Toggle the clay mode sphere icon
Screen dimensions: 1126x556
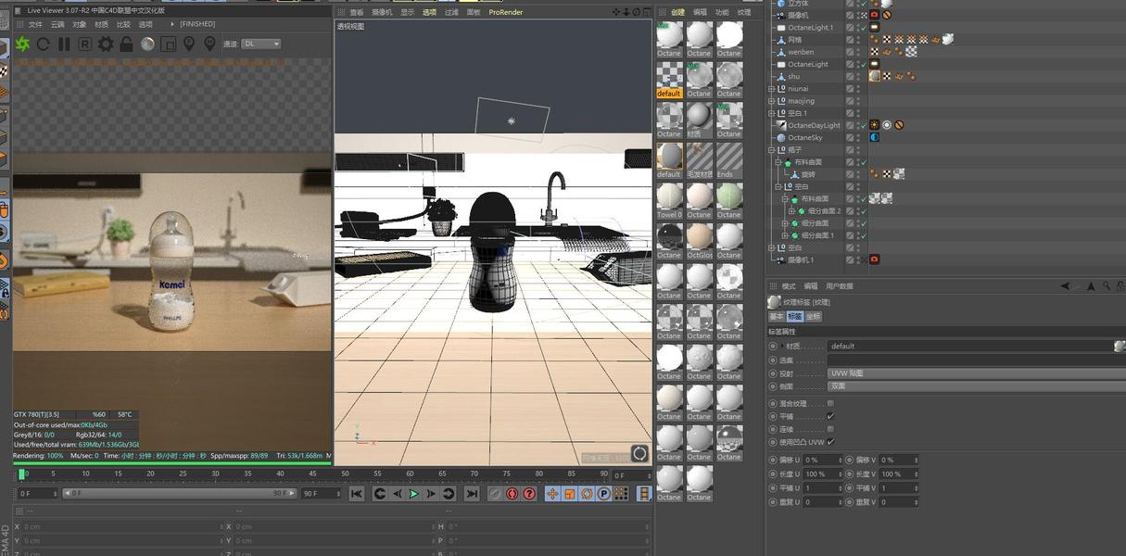click(x=147, y=44)
